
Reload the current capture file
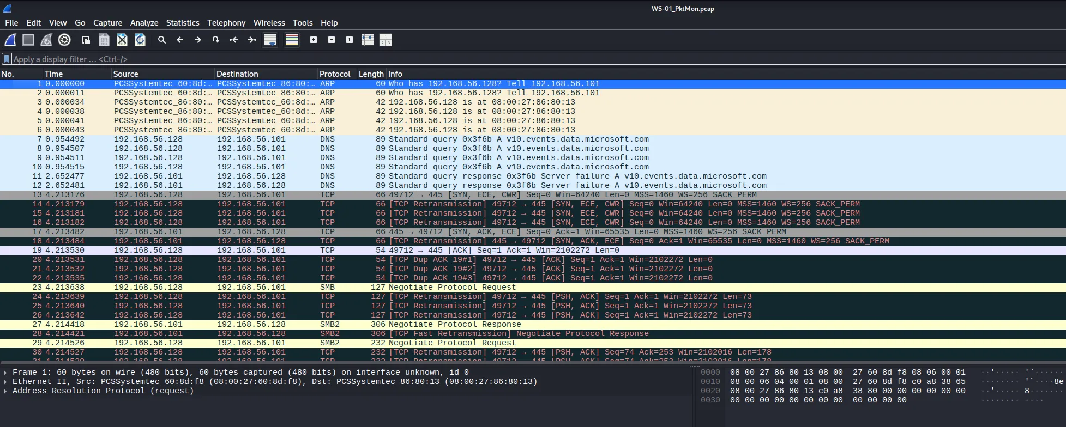[x=140, y=40]
